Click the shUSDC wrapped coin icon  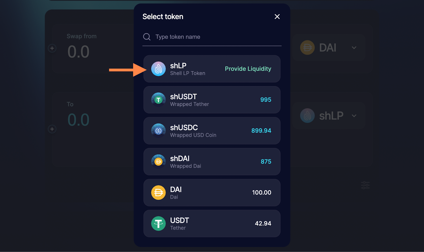coord(158,130)
